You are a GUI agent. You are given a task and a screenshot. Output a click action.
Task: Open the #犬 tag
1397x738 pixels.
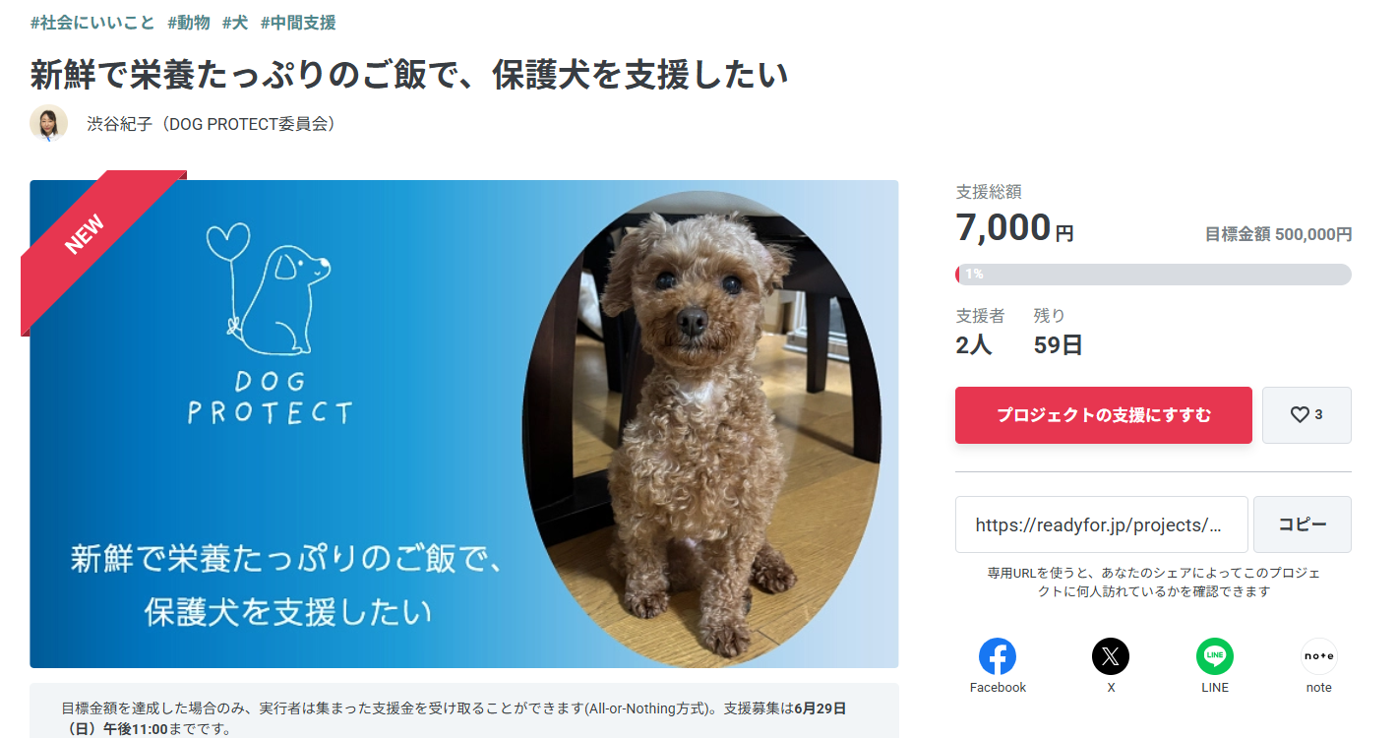click(235, 22)
